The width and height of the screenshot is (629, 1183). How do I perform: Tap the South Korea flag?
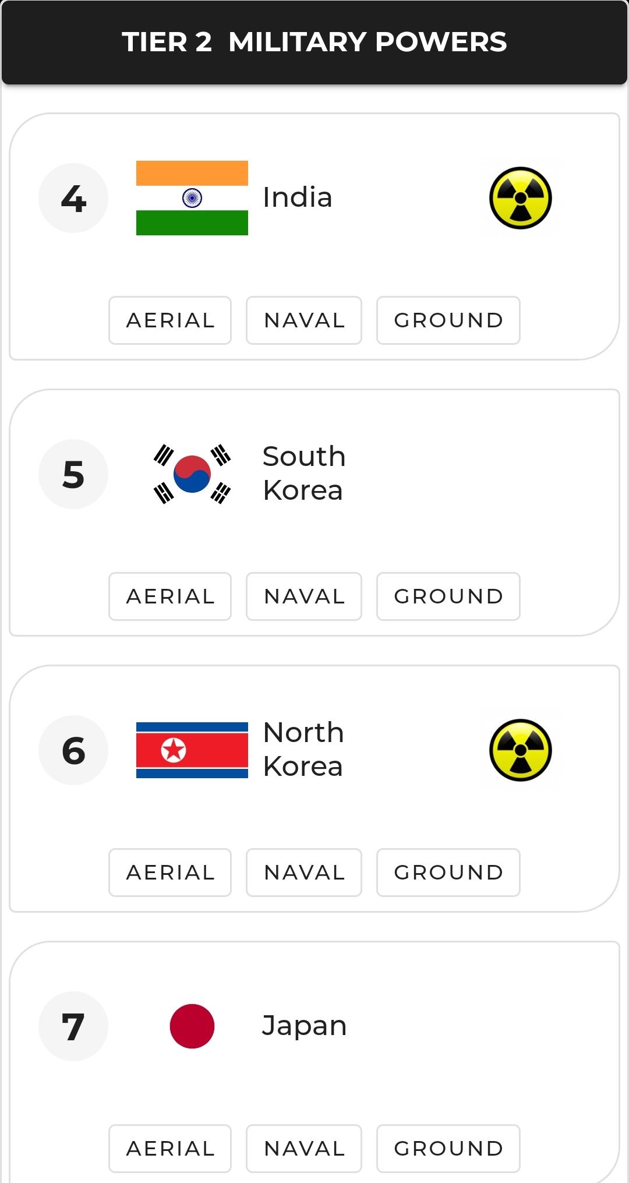192,474
